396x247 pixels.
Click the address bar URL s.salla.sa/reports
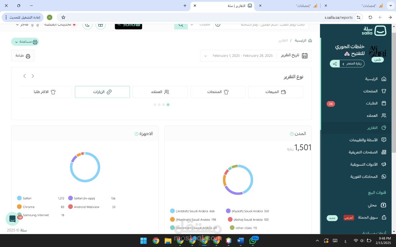[x=338, y=17]
